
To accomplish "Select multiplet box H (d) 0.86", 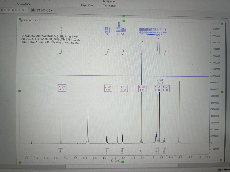I will pyautogui.click(x=166, y=88).
